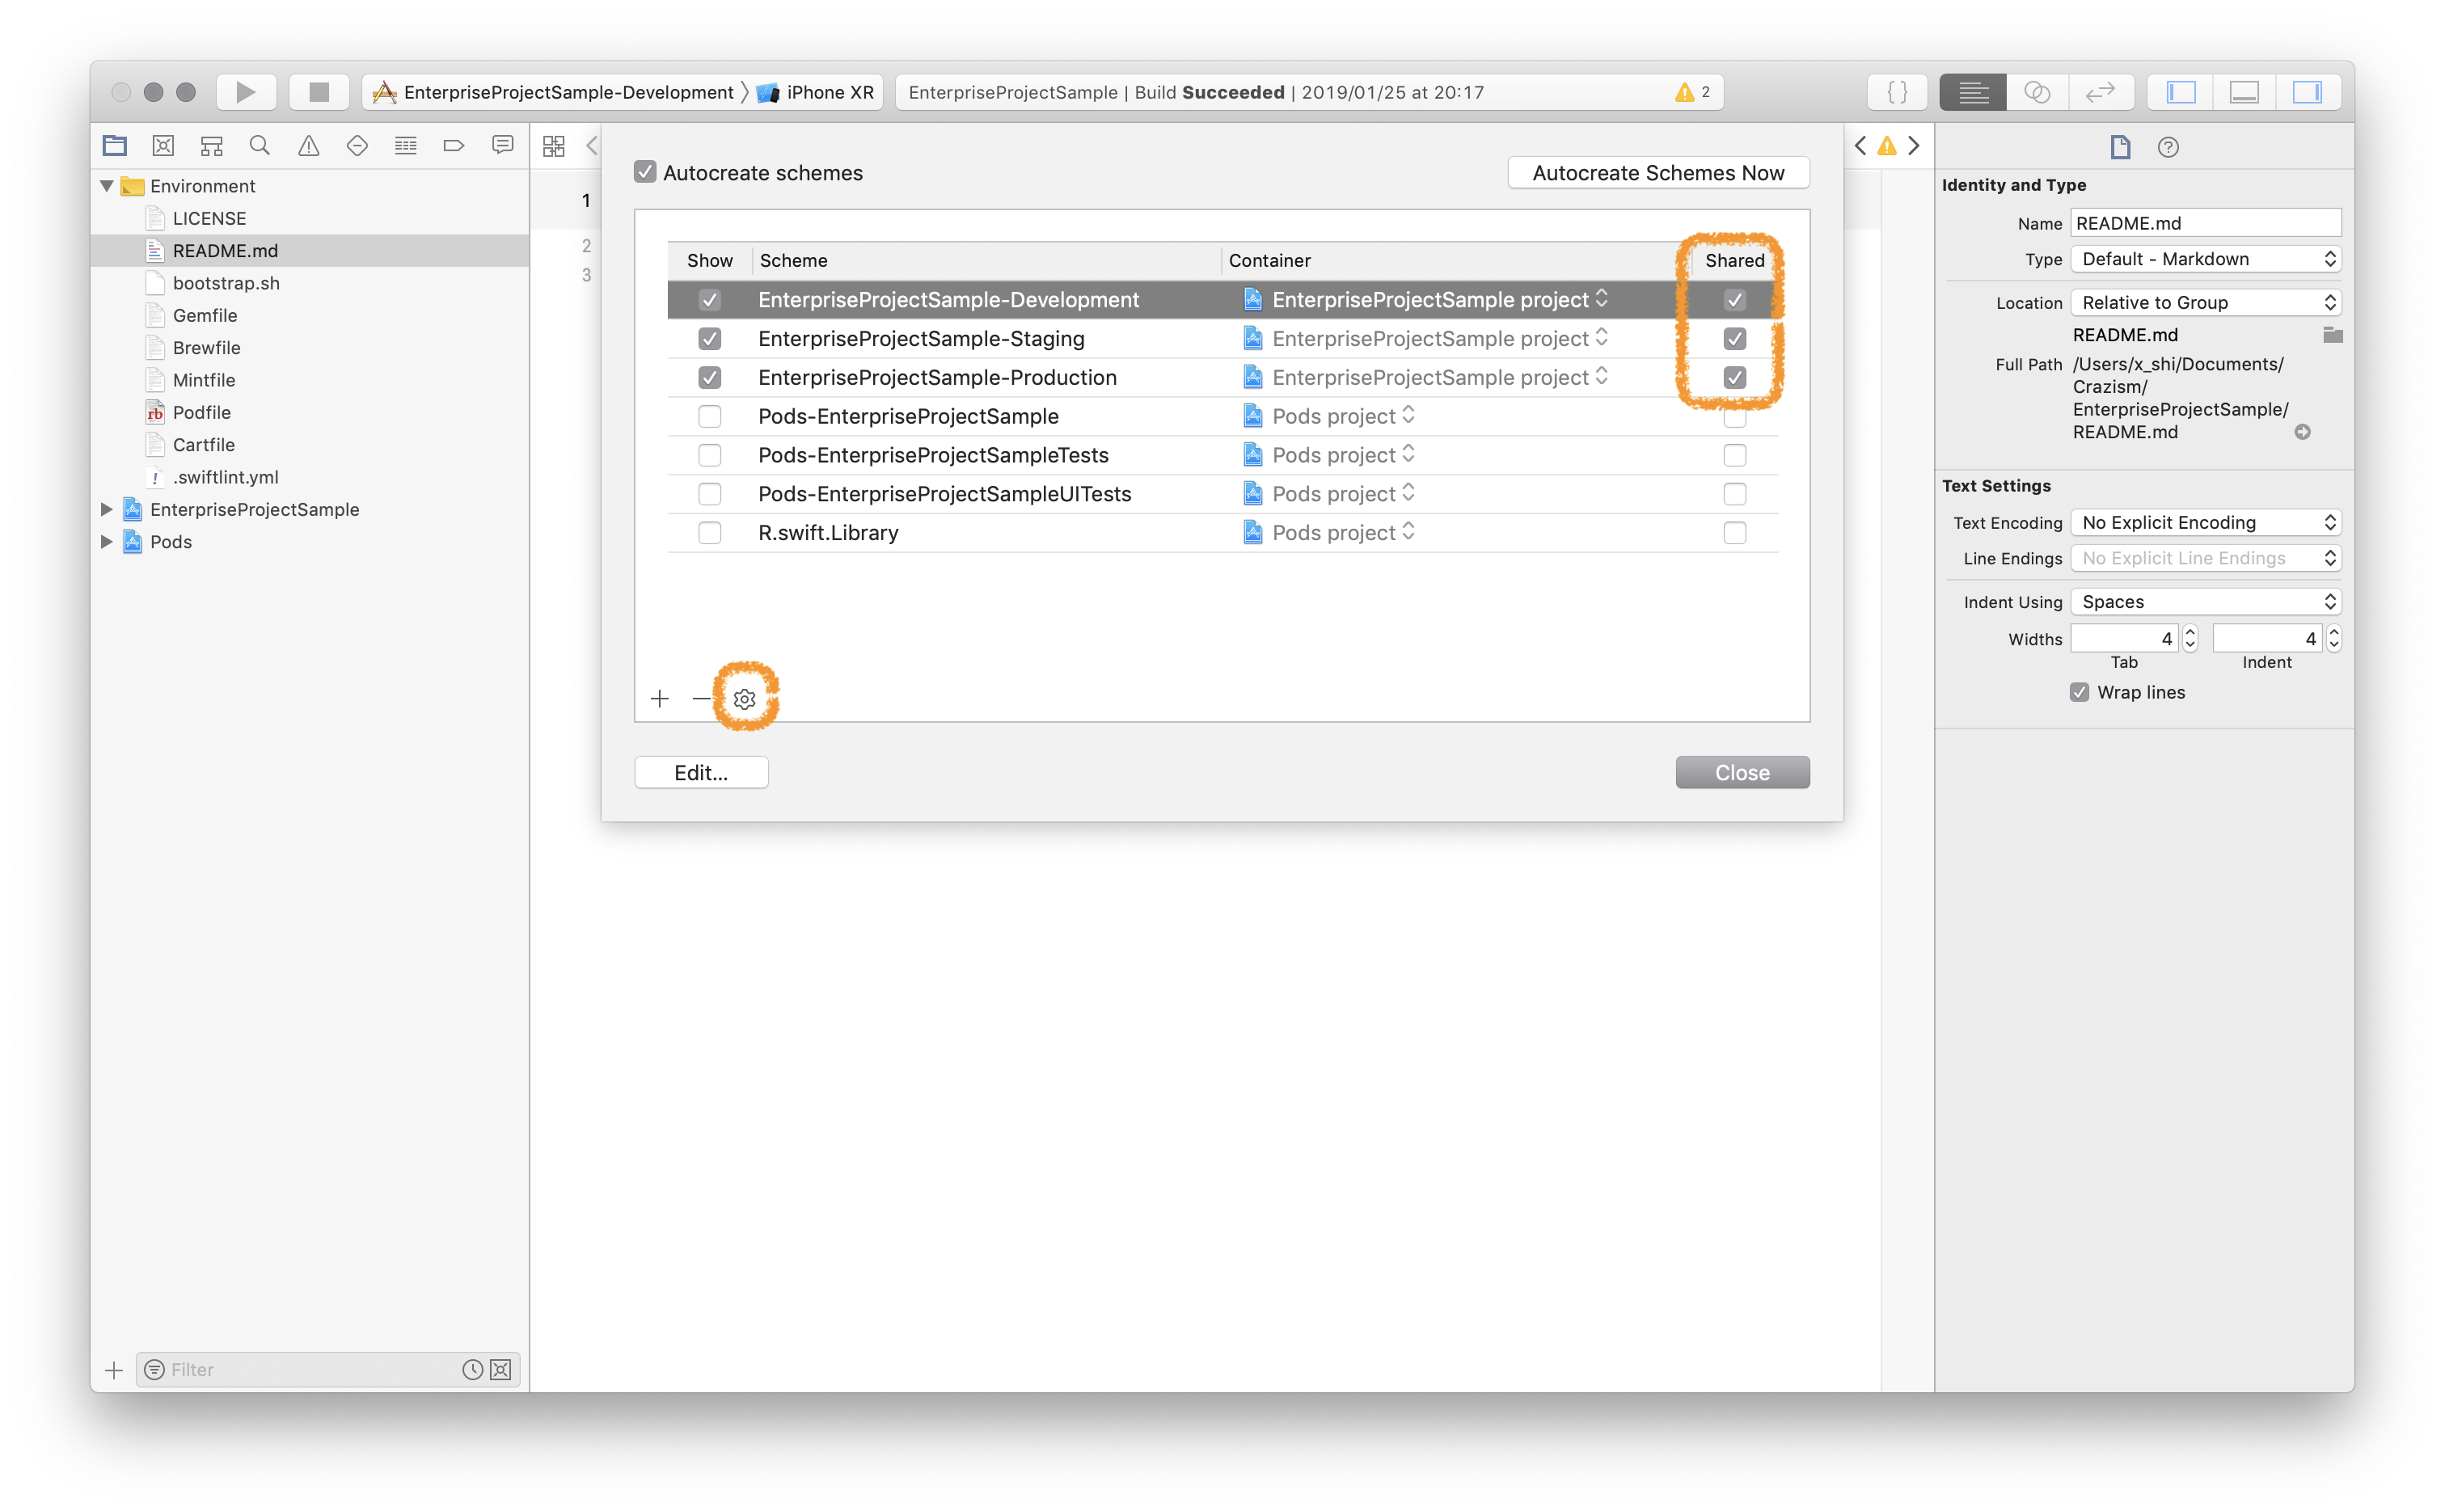Viewport: 2445px width, 1512px height.
Task: Reveal full path in Finder arrow icon
Action: point(2302,432)
